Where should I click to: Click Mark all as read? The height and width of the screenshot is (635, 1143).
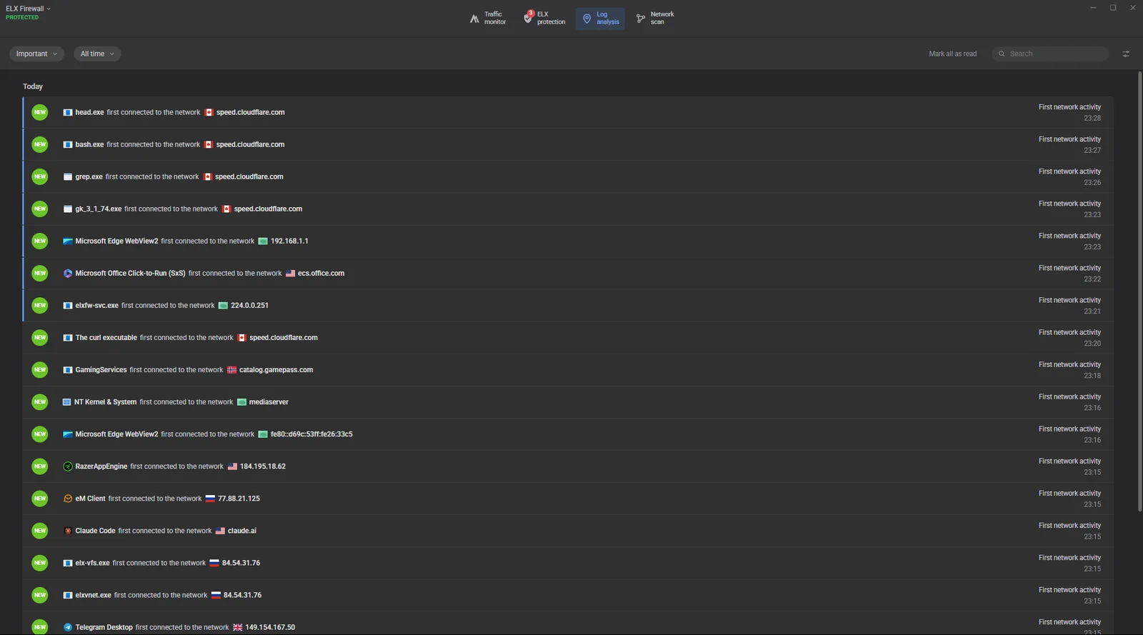coord(952,54)
